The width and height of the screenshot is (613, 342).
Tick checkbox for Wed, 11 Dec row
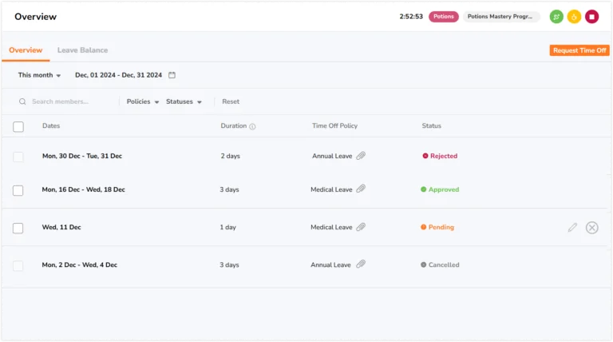pyautogui.click(x=18, y=228)
